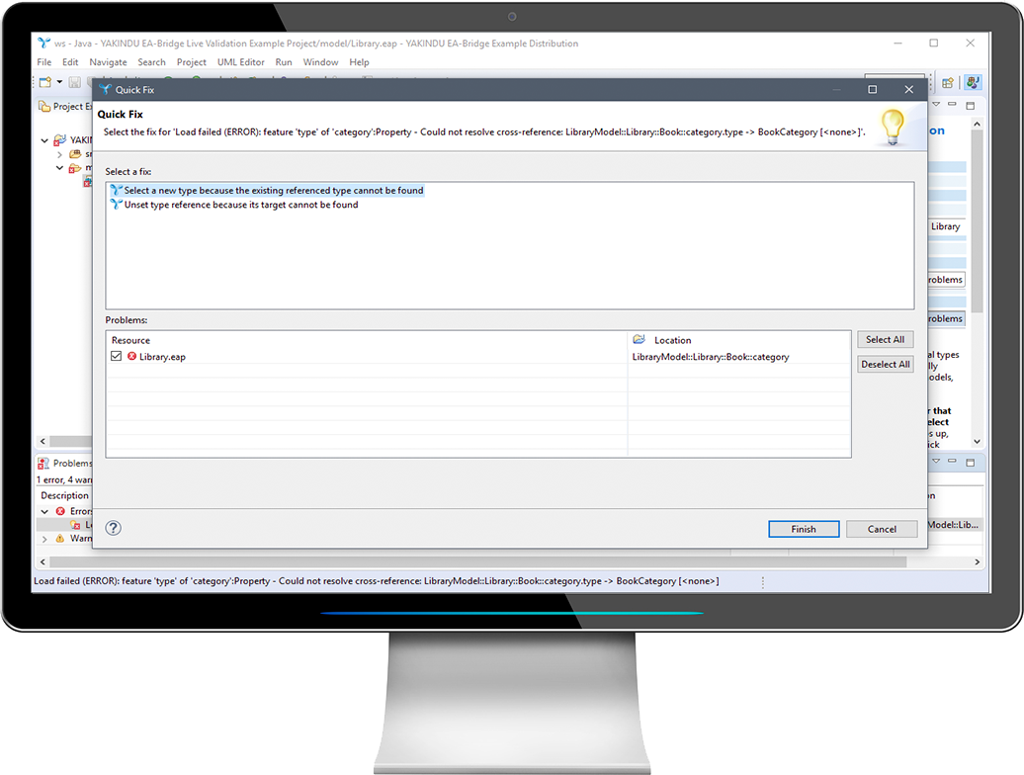Collapse the model folder node
1024x775 pixels.
[59, 168]
